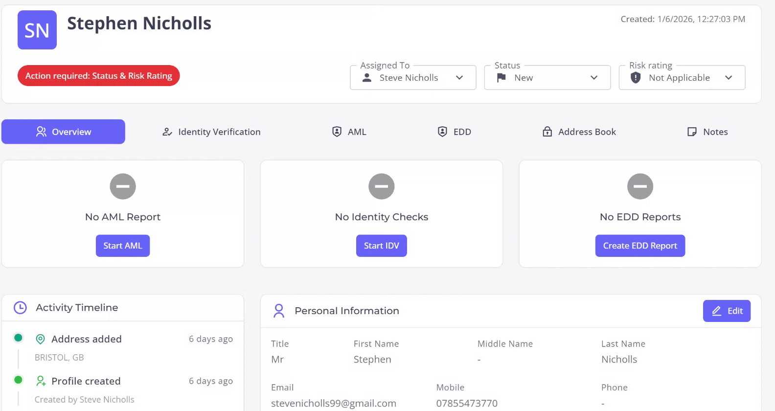Click the Activity Timeline clock icon
The image size is (775, 411).
click(x=20, y=308)
